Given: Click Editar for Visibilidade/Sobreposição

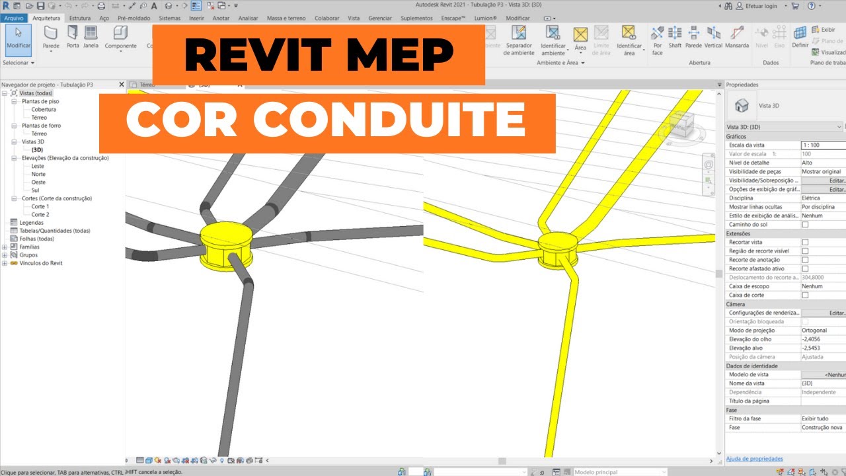Looking at the screenshot, I should click(824, 180).
